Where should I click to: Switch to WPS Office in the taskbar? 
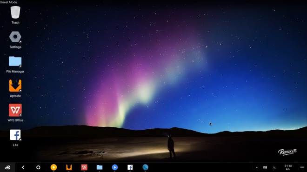84,167
